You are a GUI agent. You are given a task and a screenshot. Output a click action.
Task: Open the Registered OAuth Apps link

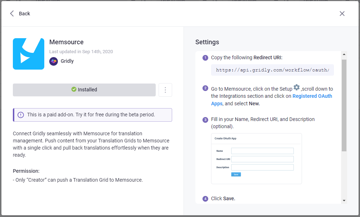pyautogui.click(x=312, y=96)
